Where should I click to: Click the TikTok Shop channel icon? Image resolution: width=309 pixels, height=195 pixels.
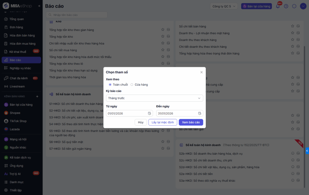[6, 121]
